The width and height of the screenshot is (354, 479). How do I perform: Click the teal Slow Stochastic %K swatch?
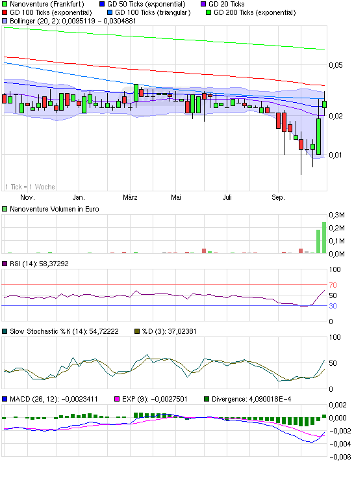[x=5, y=331]
